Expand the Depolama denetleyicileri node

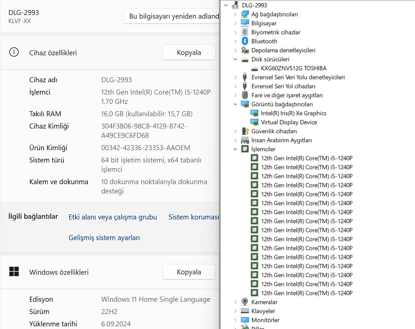click(x=235, y=50)
